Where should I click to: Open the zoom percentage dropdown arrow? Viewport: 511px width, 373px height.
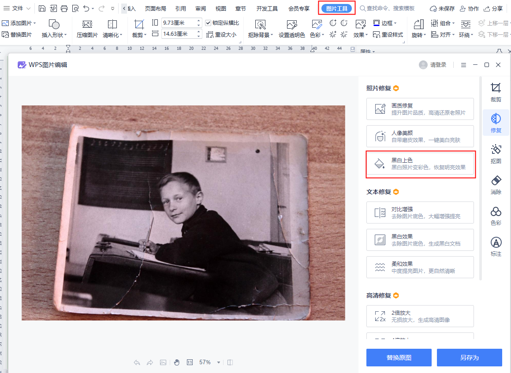(219, 362)
